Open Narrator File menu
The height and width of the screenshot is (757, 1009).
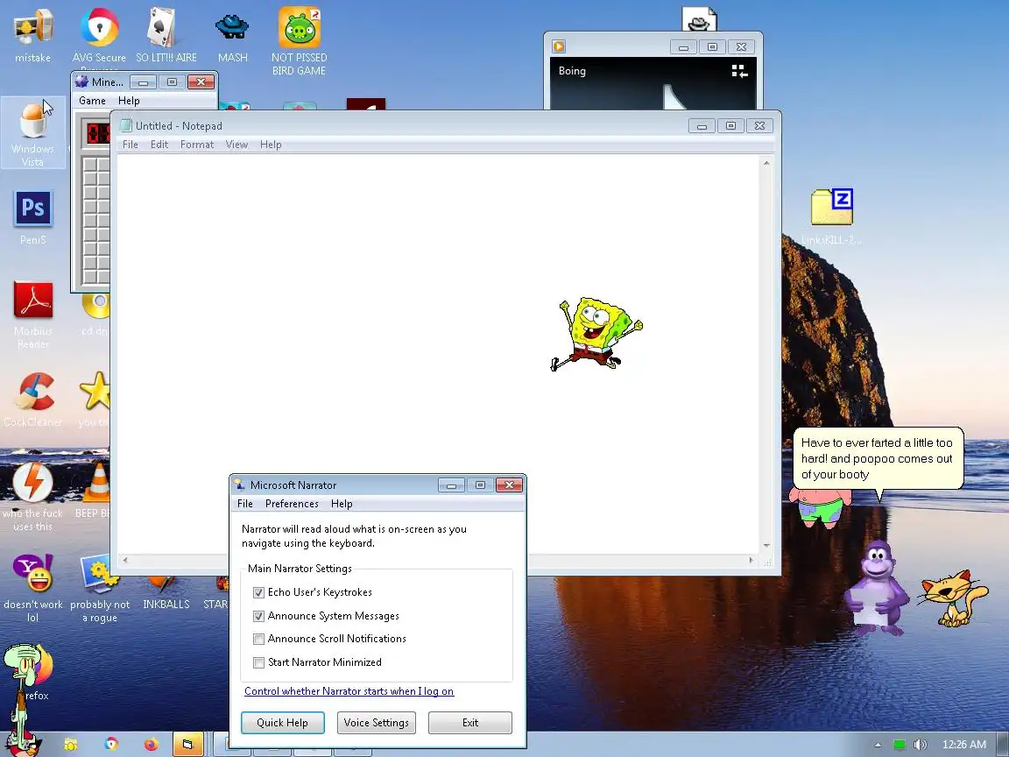pos(245,504)
